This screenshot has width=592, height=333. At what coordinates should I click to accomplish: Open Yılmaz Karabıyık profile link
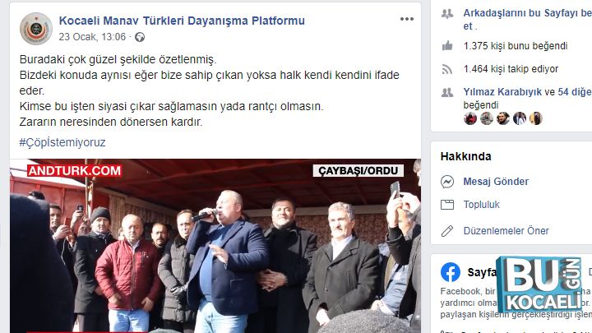click(x=502, y=92)
